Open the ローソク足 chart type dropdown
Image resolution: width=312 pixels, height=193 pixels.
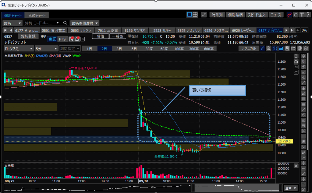19,48
